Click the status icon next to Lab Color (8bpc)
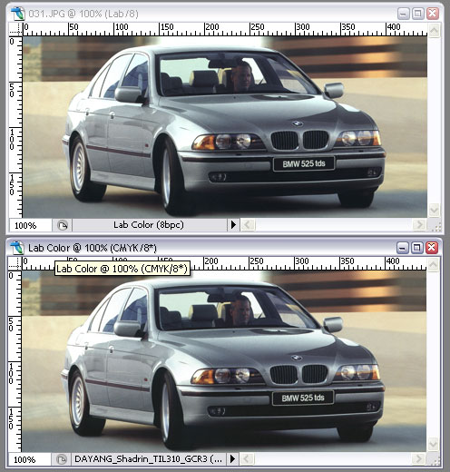Viewport: 450px width, 472px height. click(x=63, y=225)
